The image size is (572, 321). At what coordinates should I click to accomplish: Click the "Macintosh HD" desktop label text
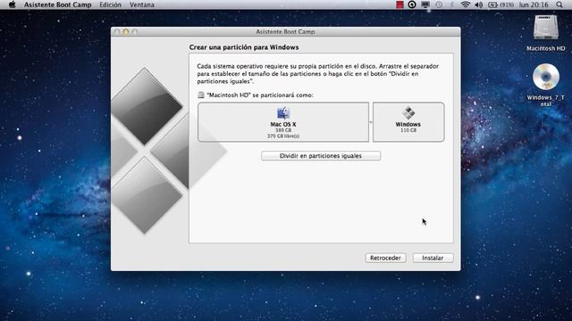coord(546,48)
